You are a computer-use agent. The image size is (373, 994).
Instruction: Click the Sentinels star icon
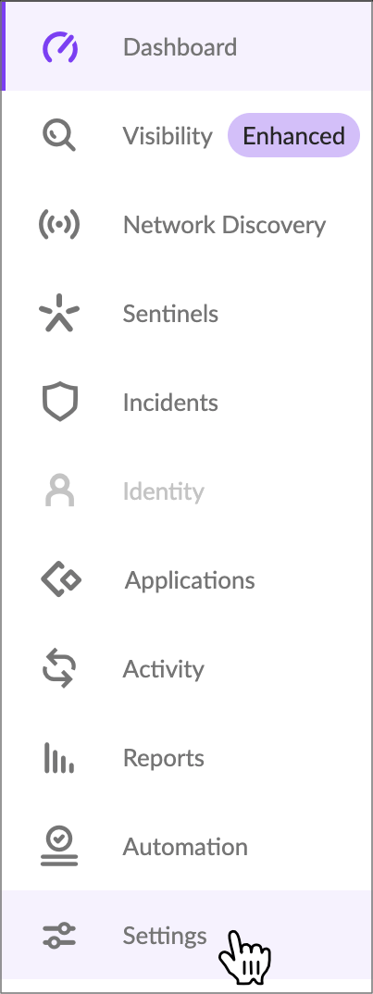click(59, 313)
